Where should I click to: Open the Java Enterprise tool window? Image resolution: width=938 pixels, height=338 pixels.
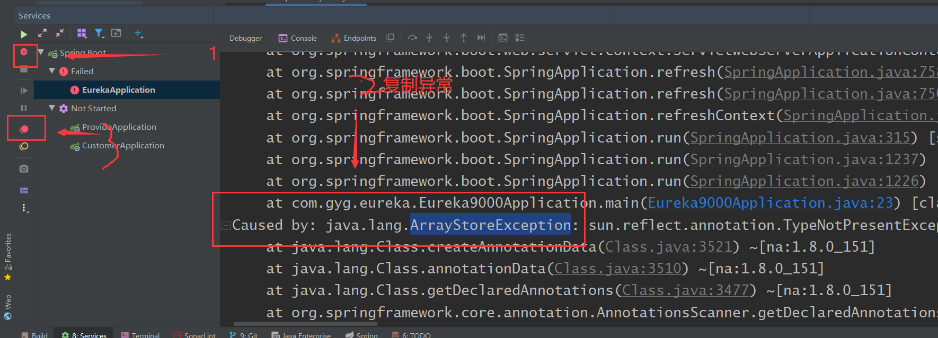tap(301, 335)
